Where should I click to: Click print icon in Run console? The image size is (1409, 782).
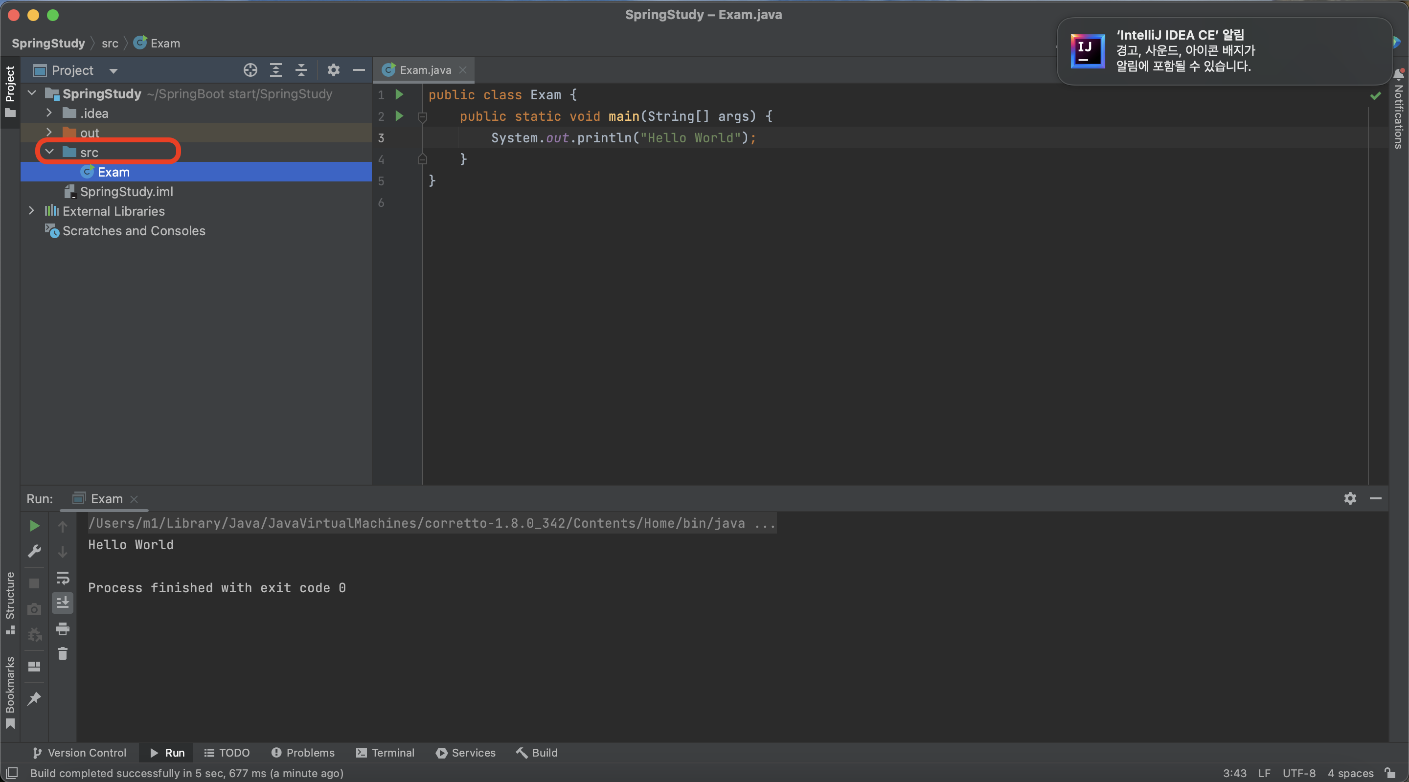point(62,629)
